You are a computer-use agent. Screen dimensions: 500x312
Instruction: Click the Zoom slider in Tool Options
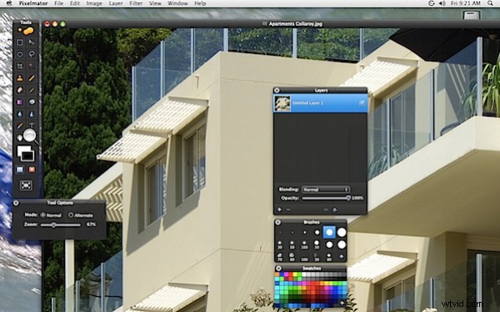coord(61,225)
